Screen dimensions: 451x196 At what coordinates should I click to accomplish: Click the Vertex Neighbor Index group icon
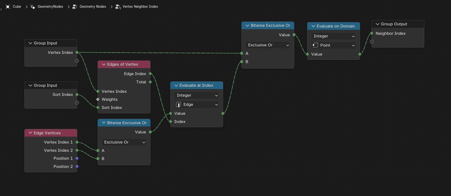tap(118, 6)
